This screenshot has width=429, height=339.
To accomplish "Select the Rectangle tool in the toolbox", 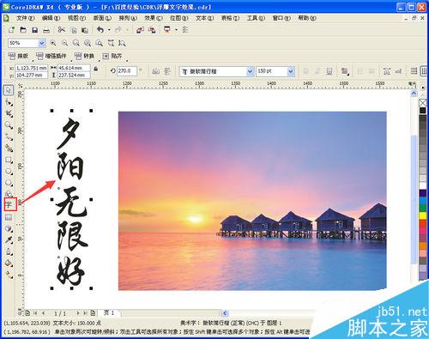I will [9, 160].
